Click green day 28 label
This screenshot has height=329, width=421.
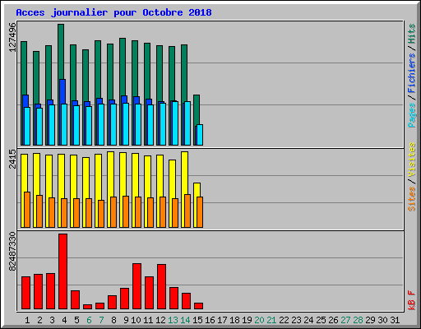click(358, 320)
